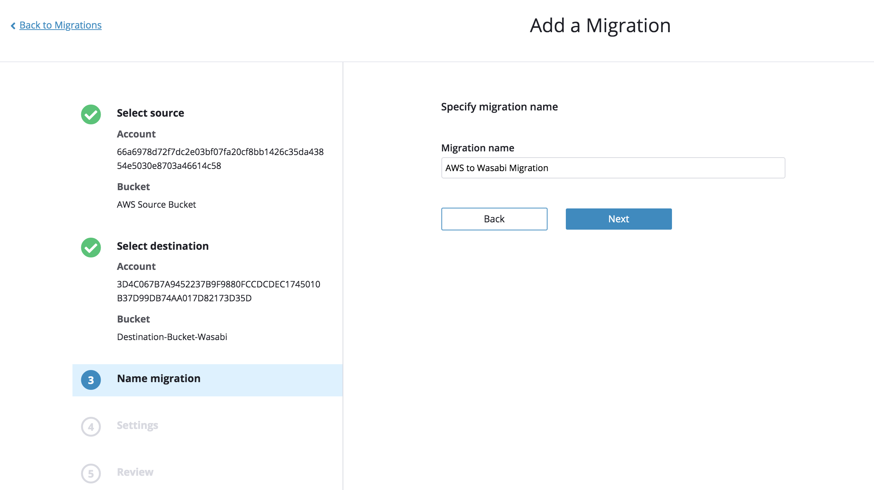
Task: Click the Back to Migrations link
Action: coord(60,25)
